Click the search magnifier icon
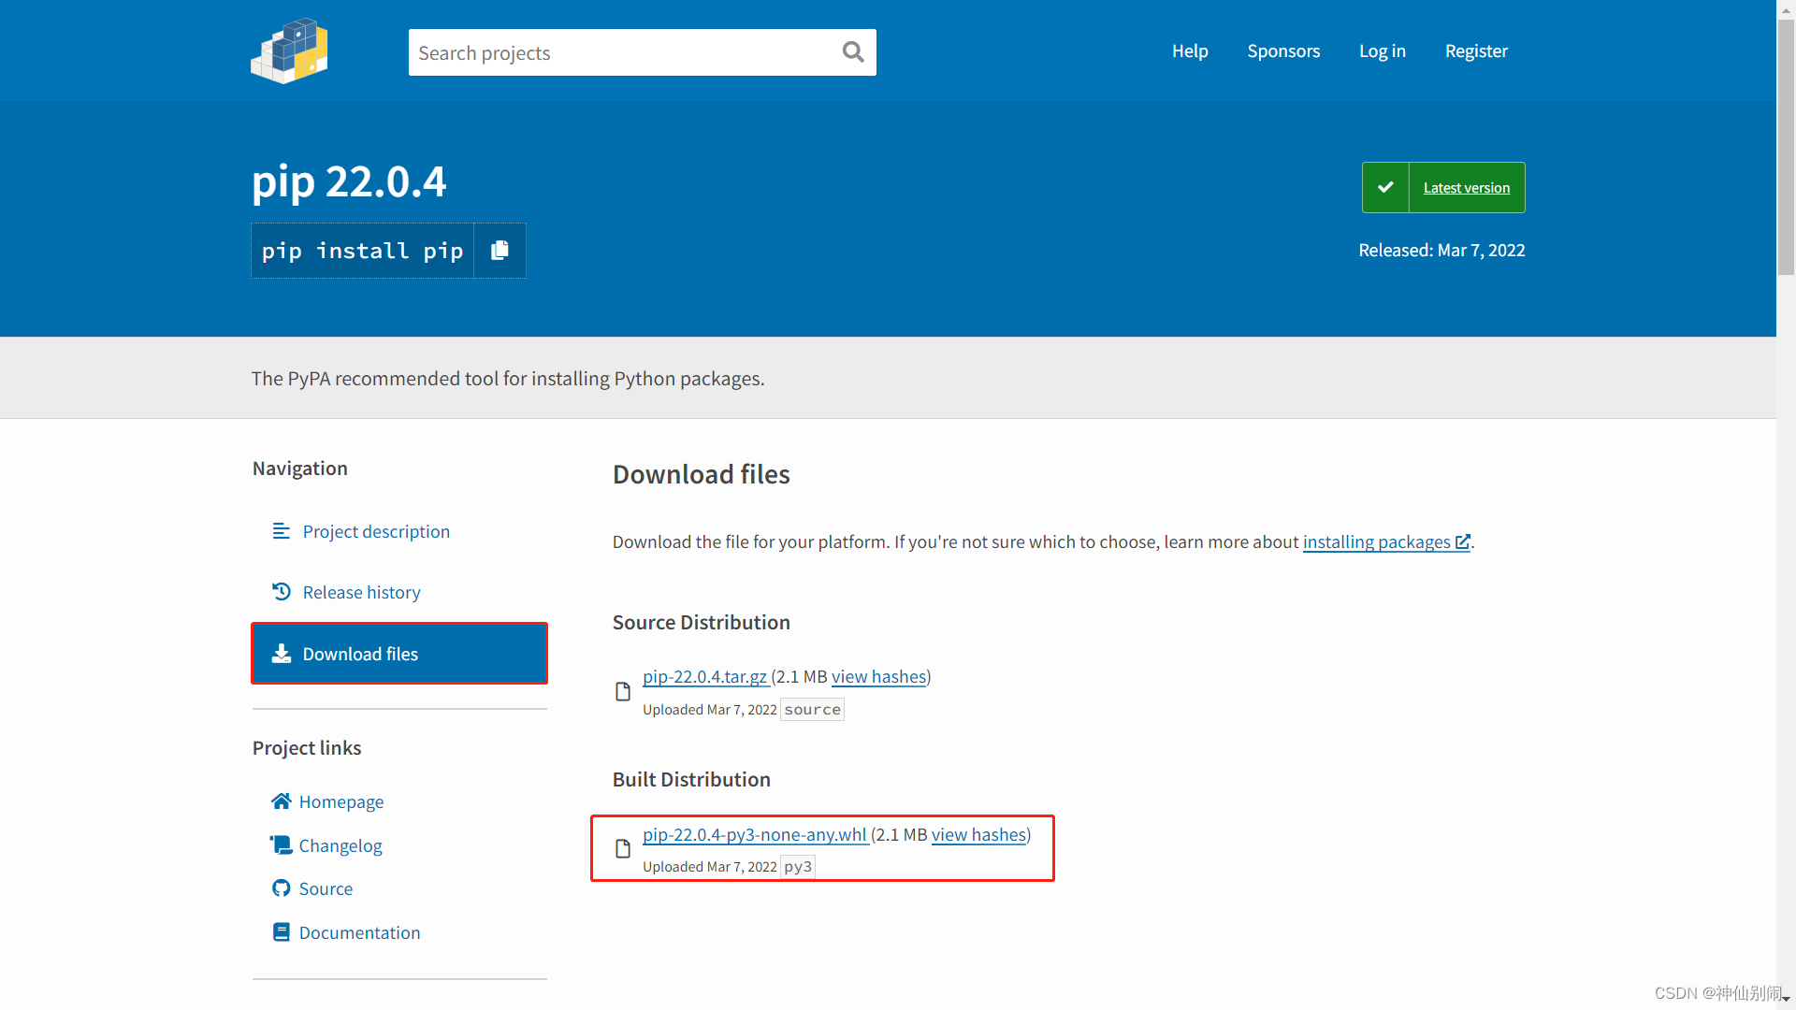The height and width of the screenshot is (1010, 1796). 852,52
